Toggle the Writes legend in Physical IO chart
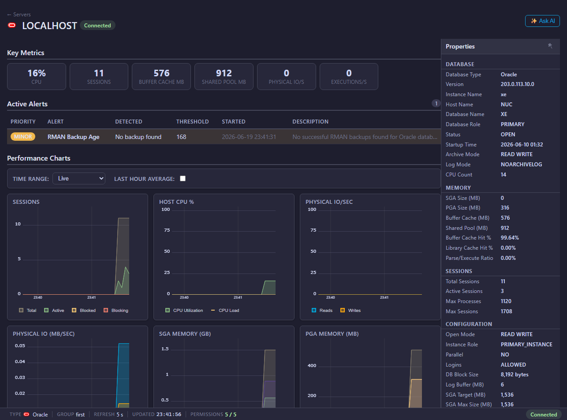Image resolution: width=567 pixels, height=420 pixels. pyautogui.click(x=350, y=310)
